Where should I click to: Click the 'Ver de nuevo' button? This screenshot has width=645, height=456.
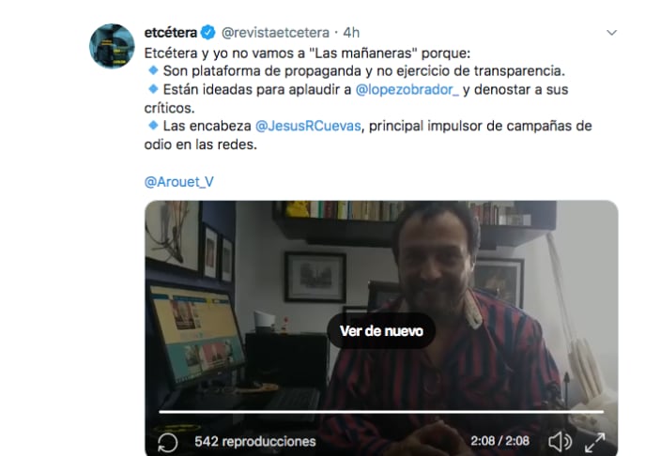[381, 331]
